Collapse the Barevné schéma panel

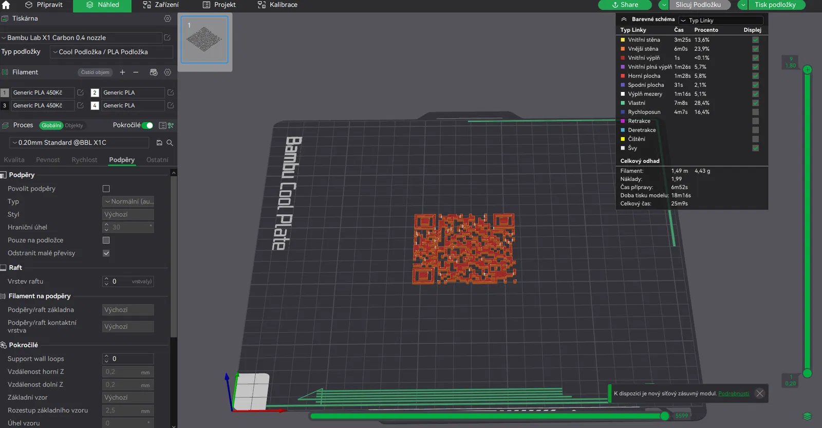coord(624,20)
